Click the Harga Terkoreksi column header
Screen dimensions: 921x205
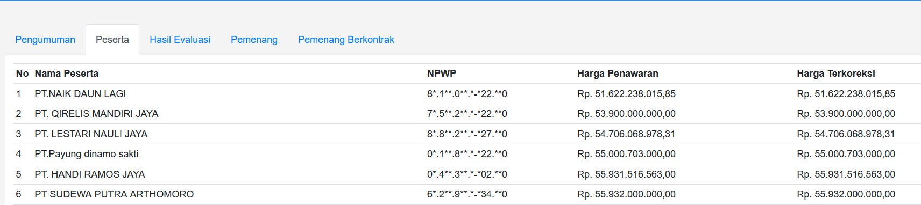pyautogui.click(x=836, y=74)
